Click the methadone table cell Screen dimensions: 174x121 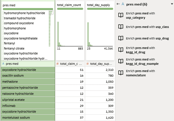(x=28, y=82)
